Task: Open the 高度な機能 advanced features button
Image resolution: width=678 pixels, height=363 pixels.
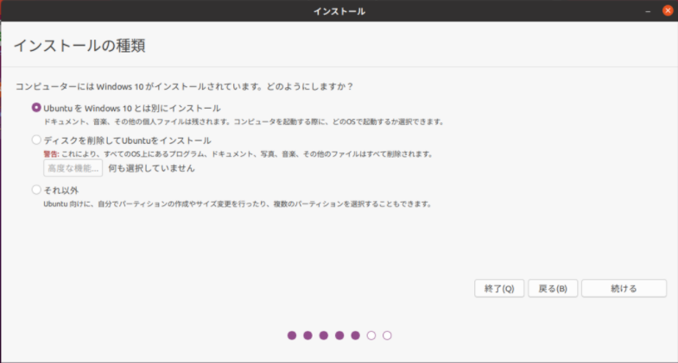Action: (x=73, y=168)
